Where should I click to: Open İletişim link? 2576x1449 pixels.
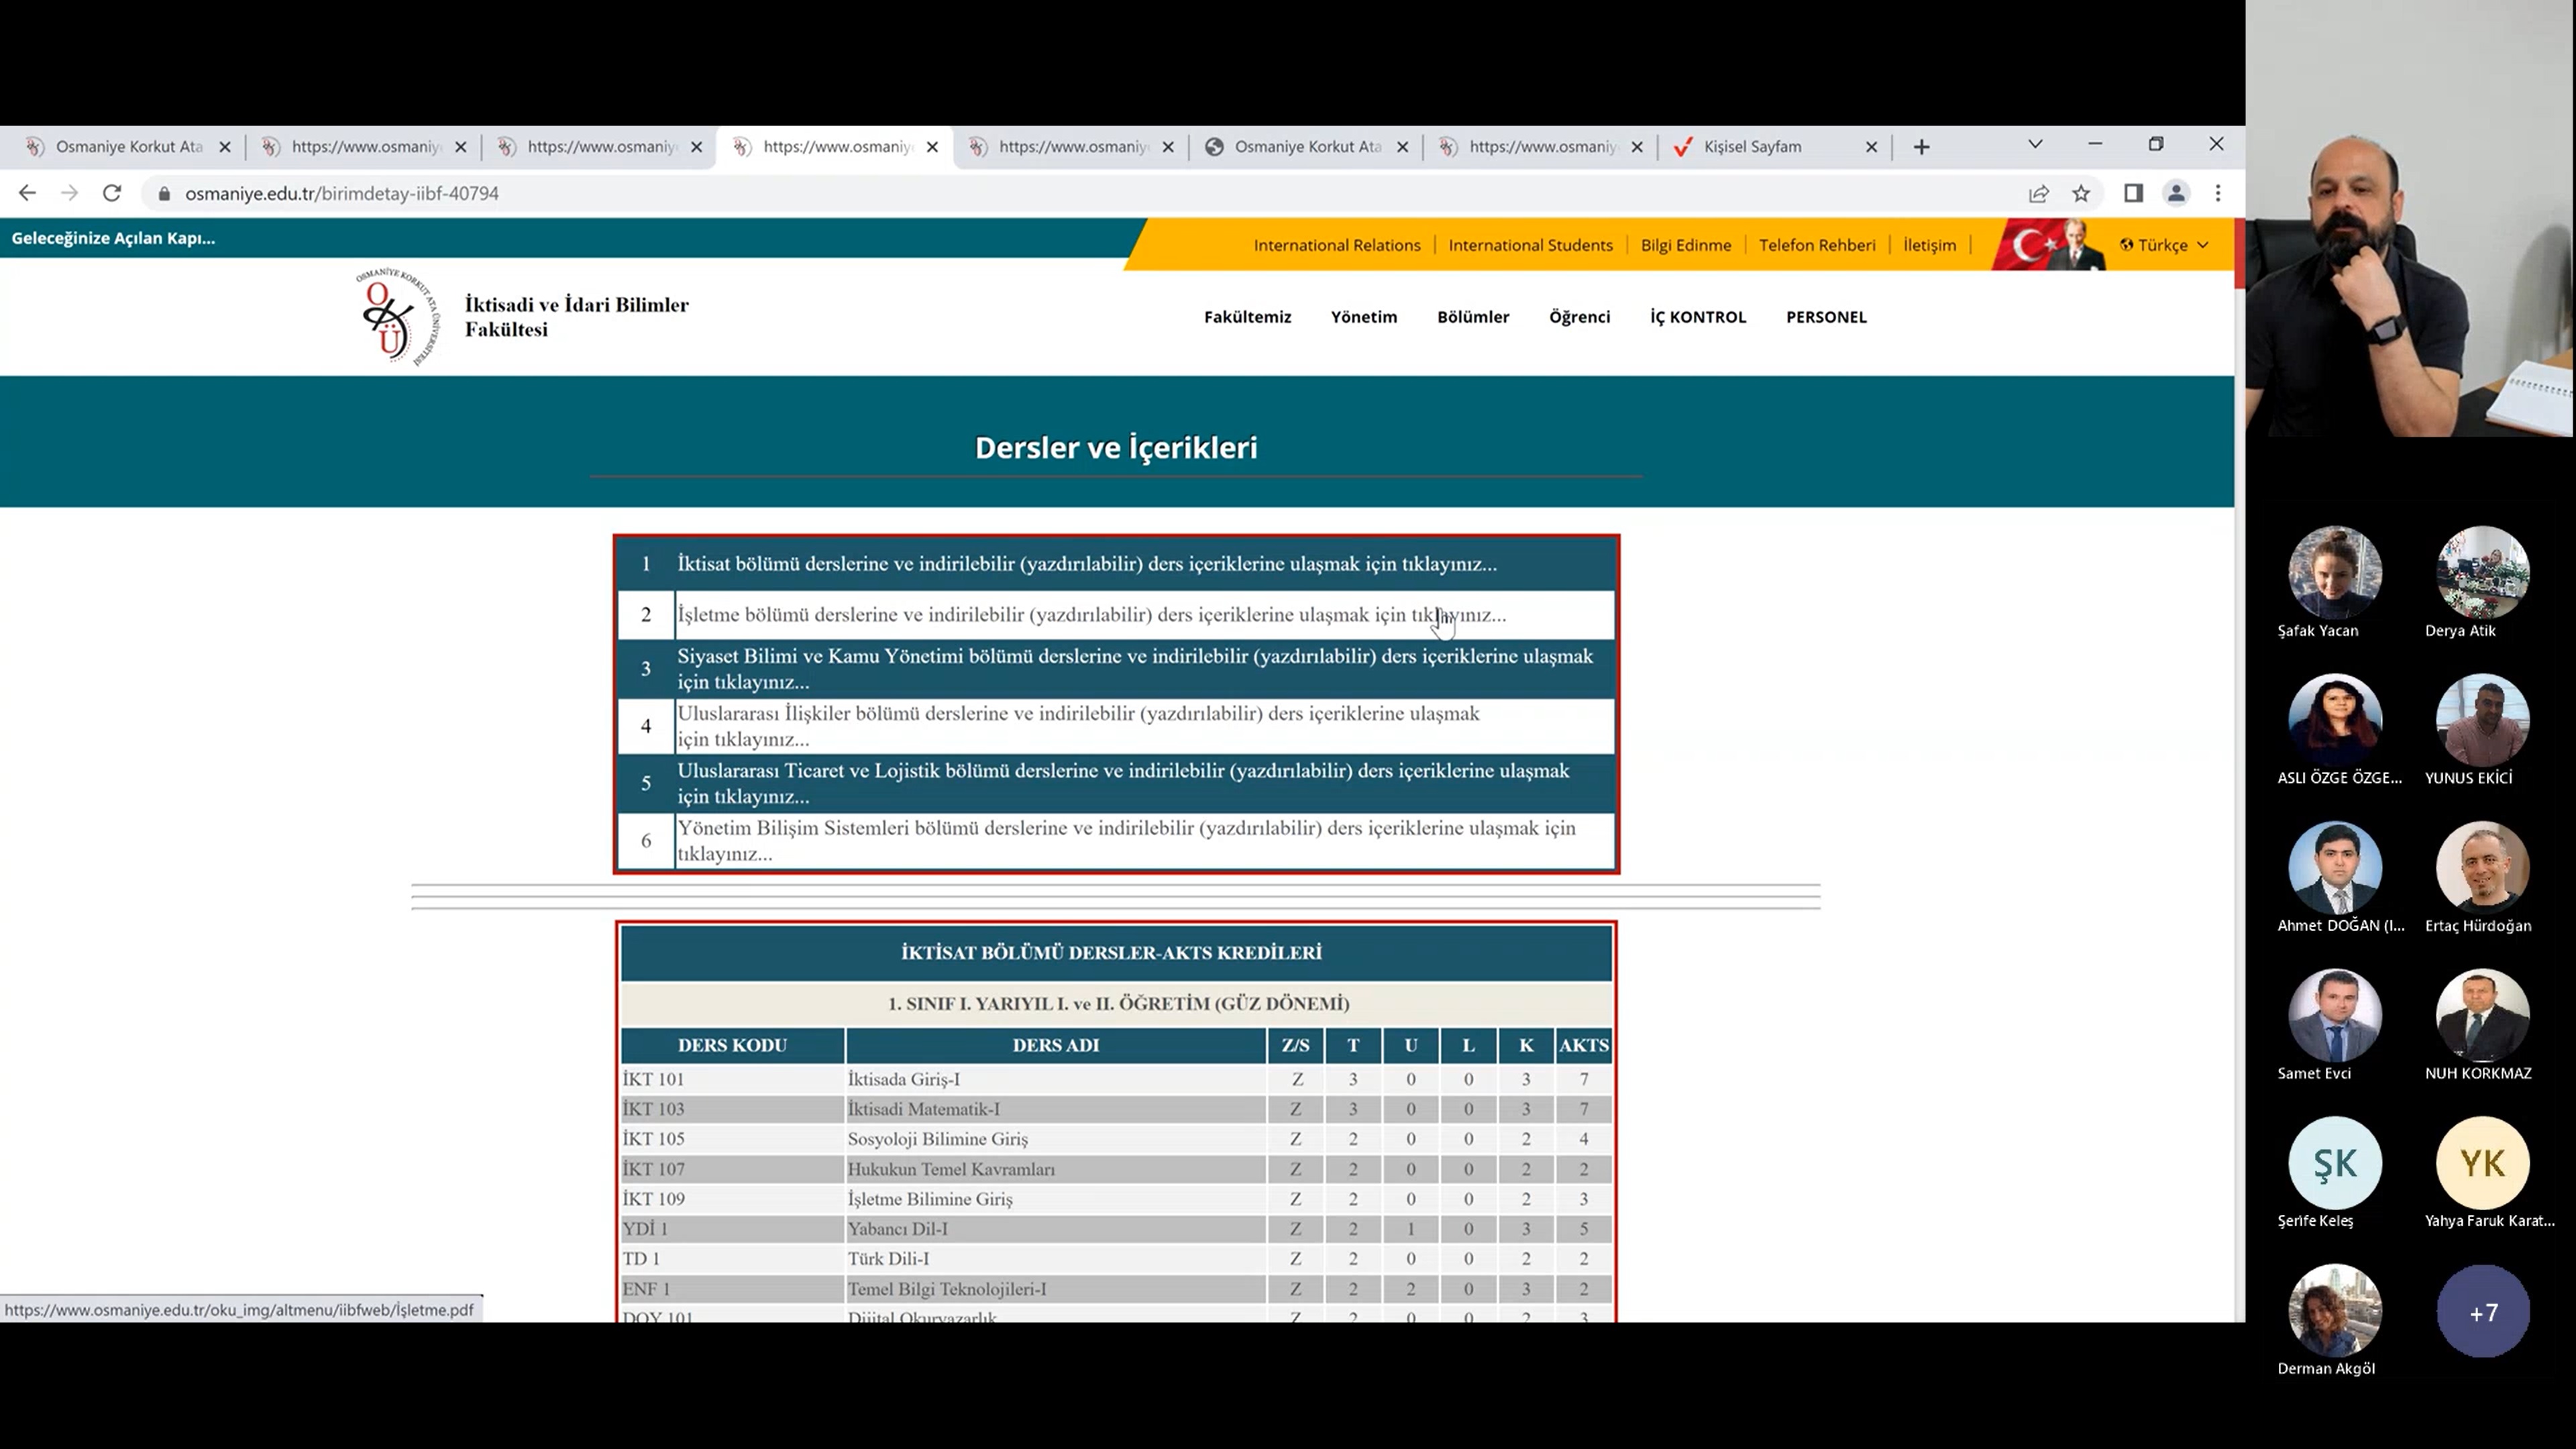(x=1929, y=245)
